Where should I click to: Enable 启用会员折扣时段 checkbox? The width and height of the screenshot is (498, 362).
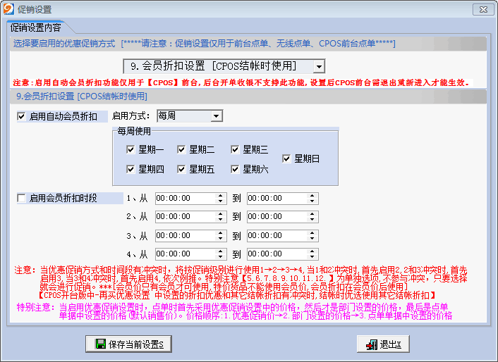[21, 199]
